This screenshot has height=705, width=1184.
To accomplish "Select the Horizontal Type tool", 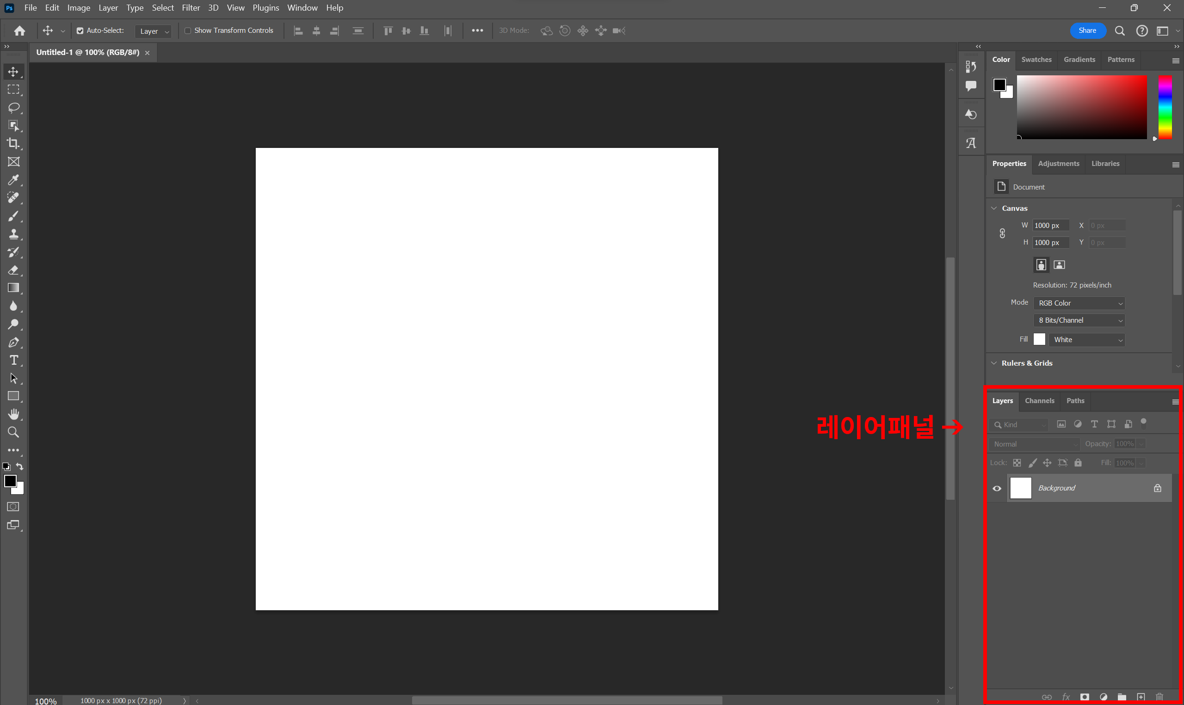I will tap(13, 360).
